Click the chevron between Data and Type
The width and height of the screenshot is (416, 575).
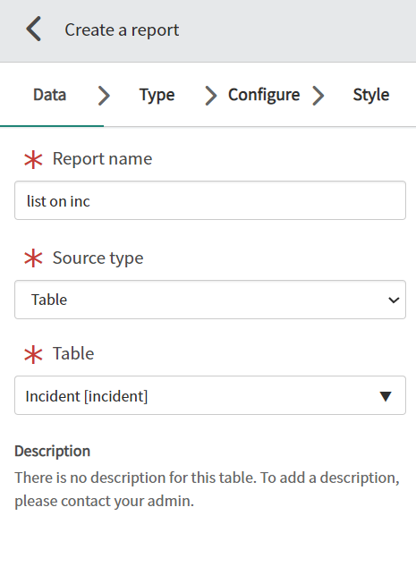click(104, 96)
